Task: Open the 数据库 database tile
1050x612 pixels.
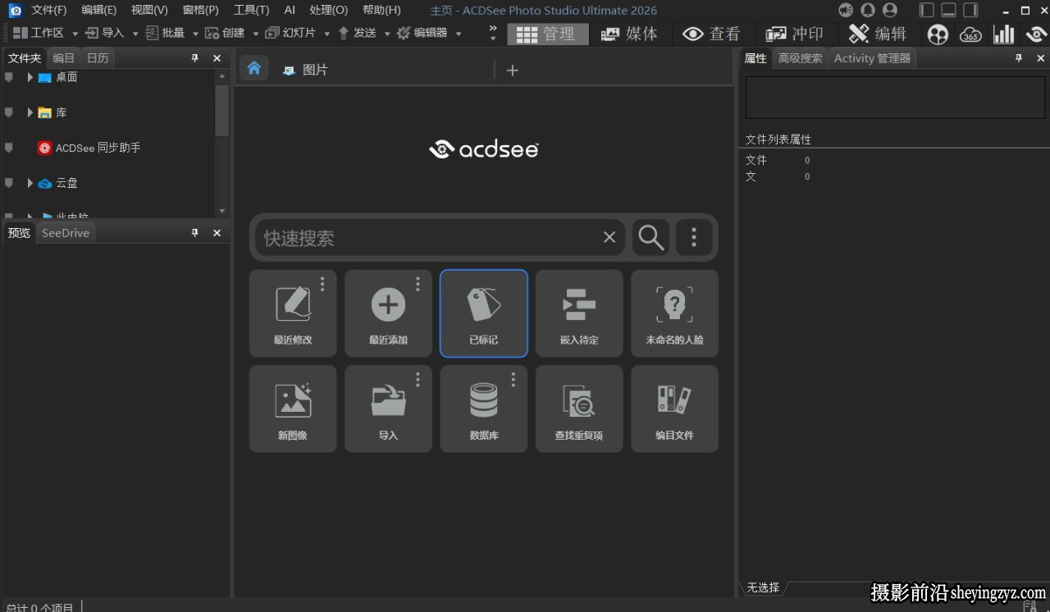Action: pos(484,409)
